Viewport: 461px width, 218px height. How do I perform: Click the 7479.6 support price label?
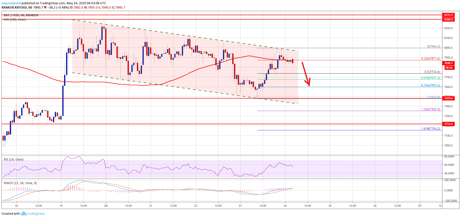tap(448, 98)
